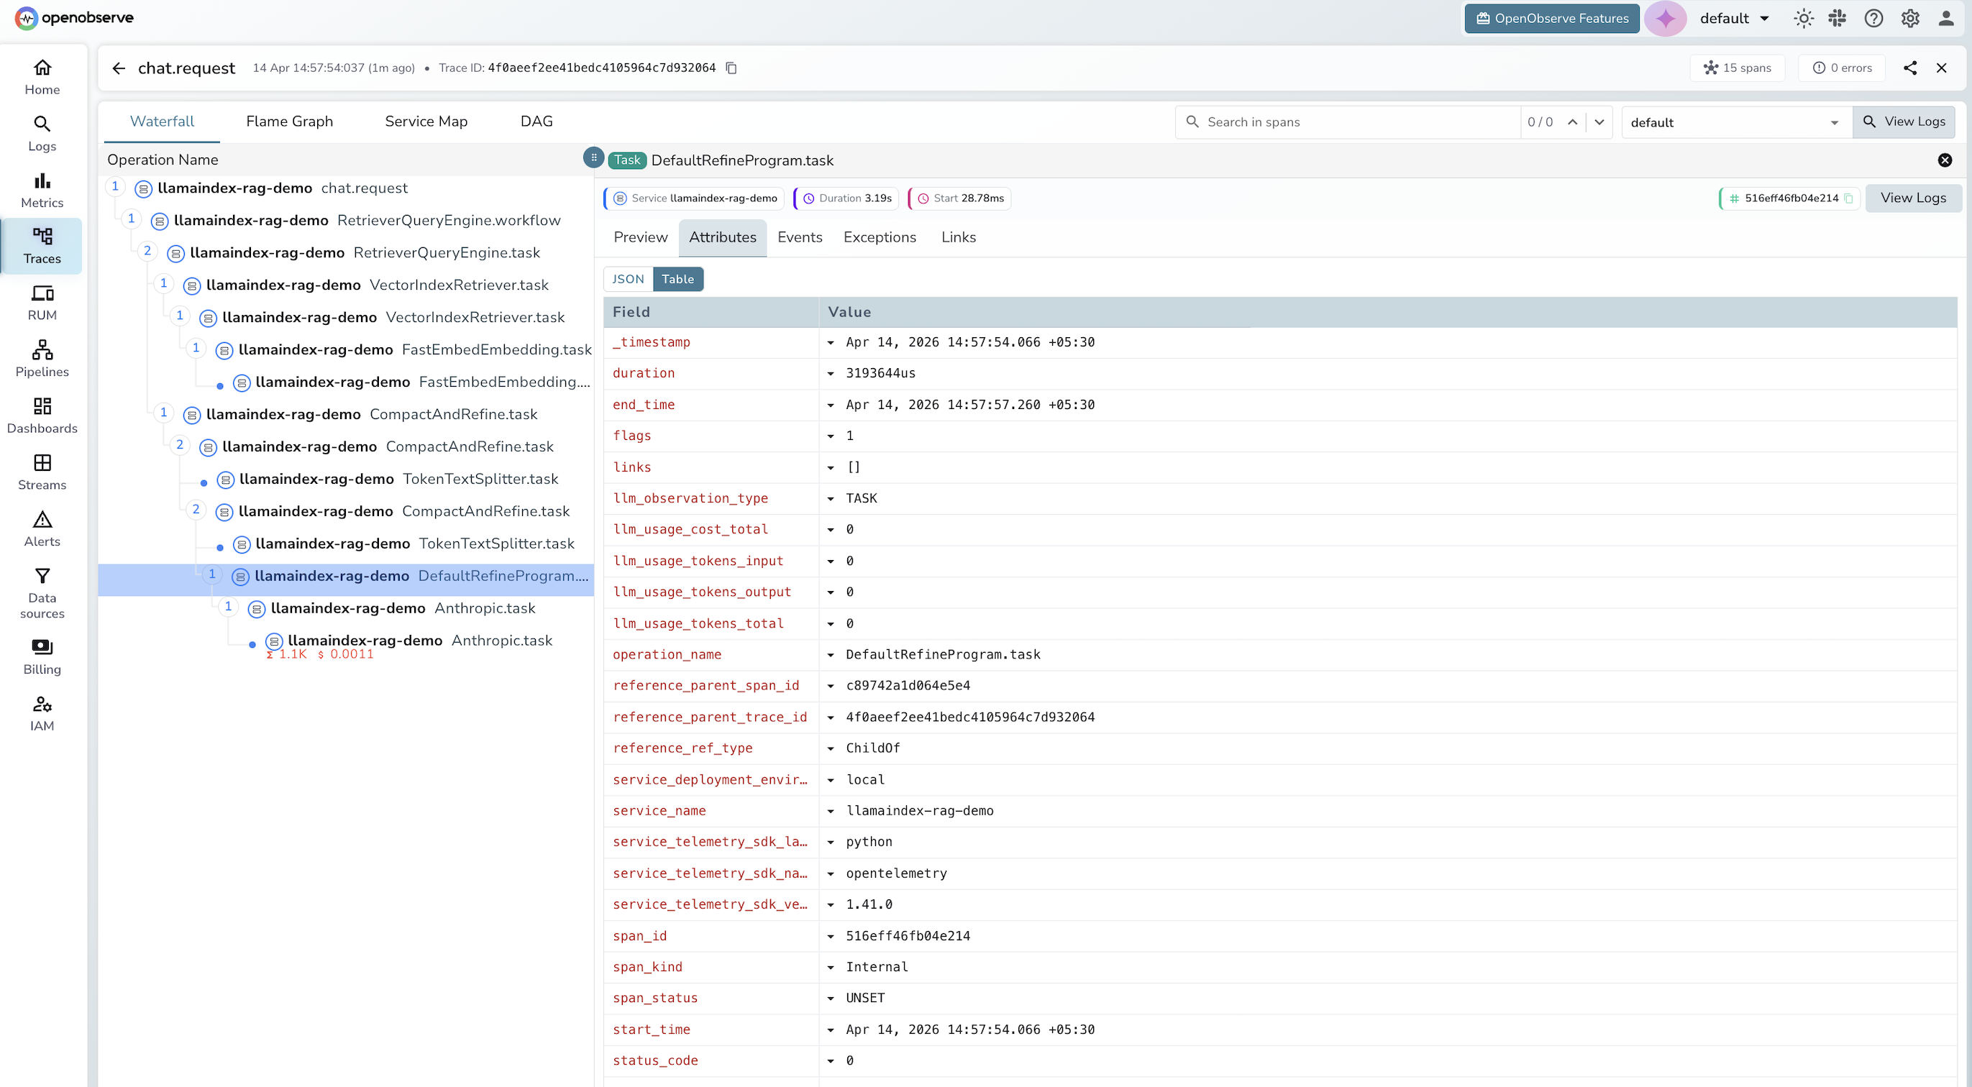1972x1087 pixels.
Task: Open the apps grid icon in the header
Action: 1838,17
